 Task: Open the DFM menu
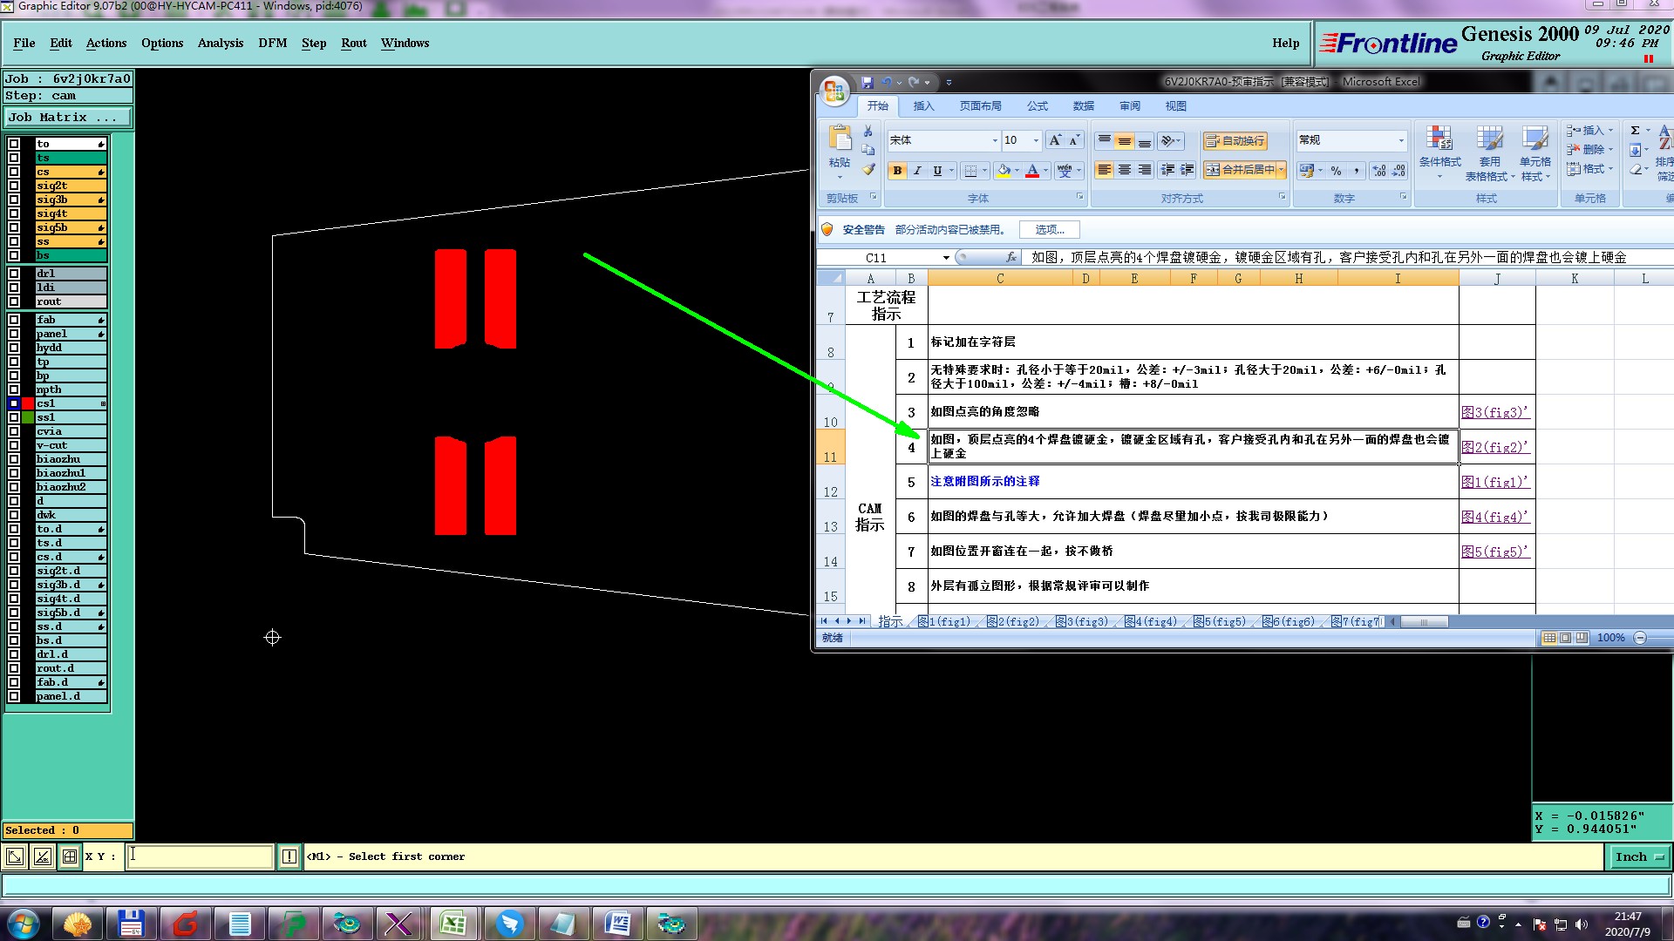(272, 43)
